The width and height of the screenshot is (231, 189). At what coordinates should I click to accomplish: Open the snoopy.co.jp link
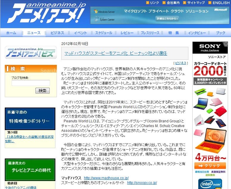[x=142, y=183]
